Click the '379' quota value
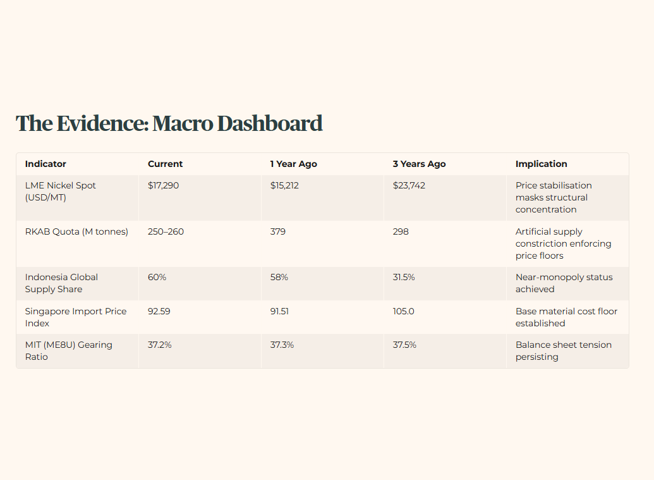Viewport: 654px width, 480px height. tap(278, 231)
